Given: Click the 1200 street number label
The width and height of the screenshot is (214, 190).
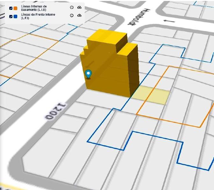Looking at the screenshot, I should 55,111.
